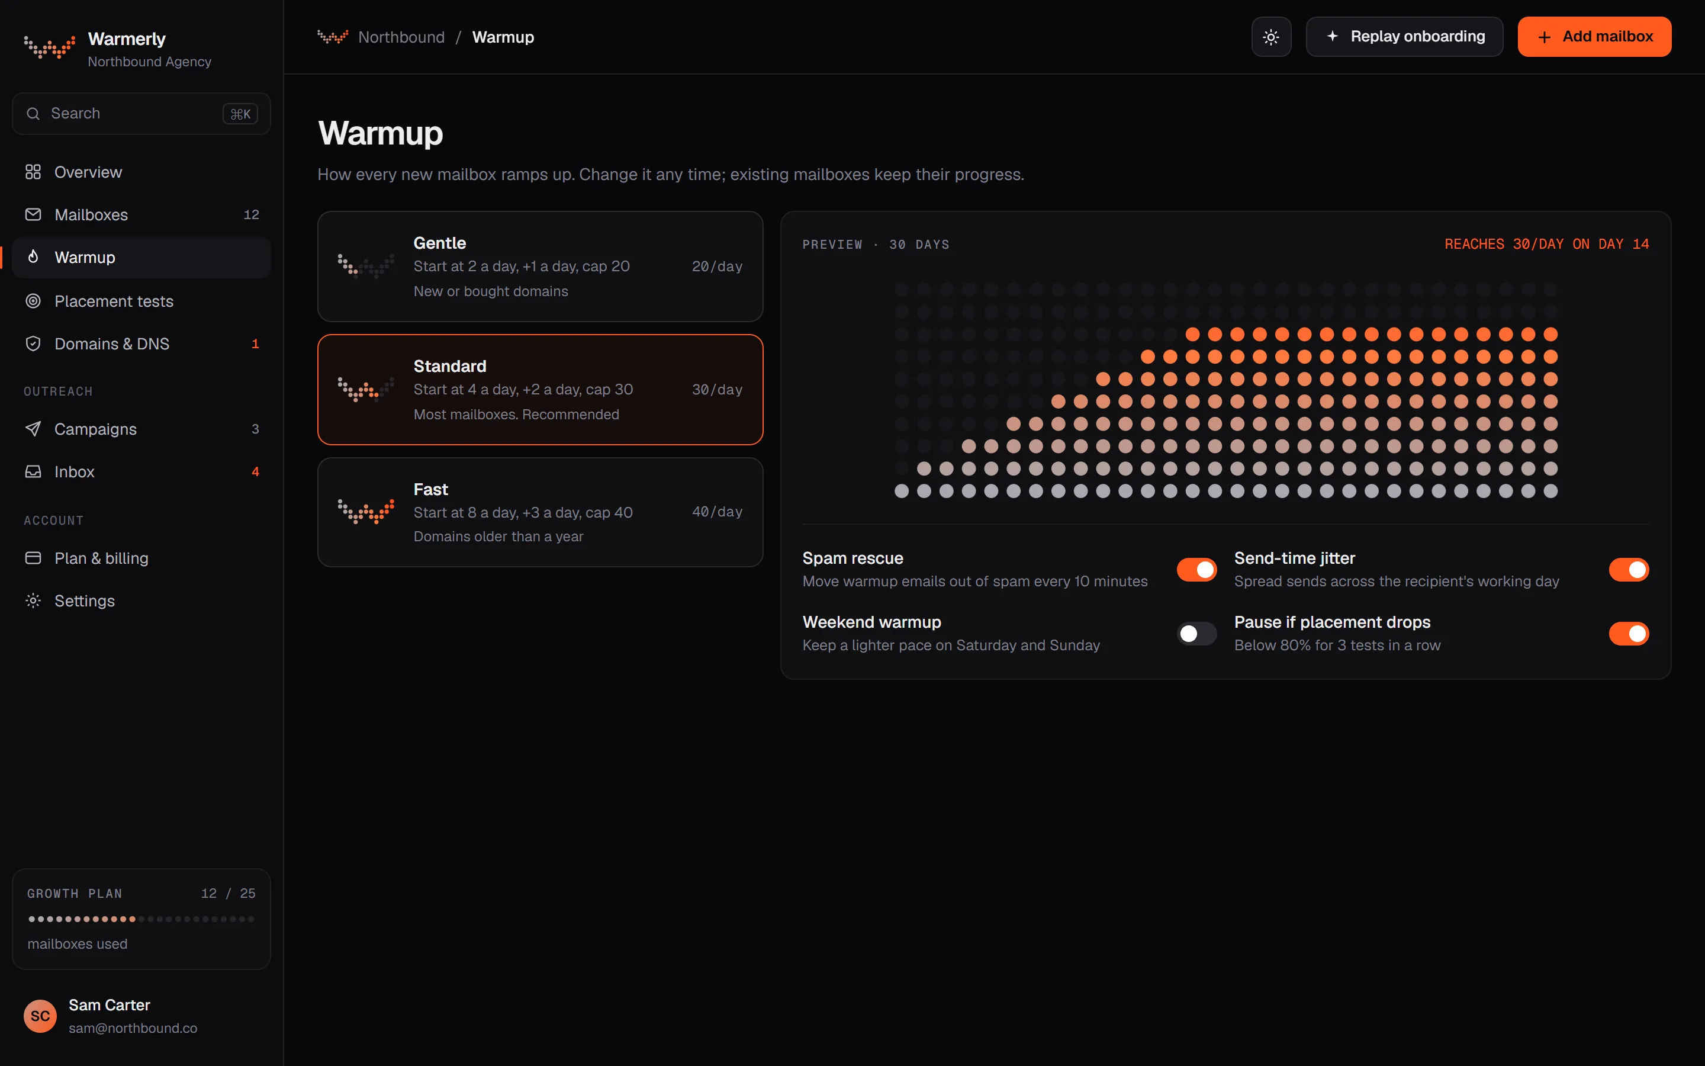Click the Replay onboarding button
This screenshot has width=1705, height=1066.
click(x=1404, y=37)
